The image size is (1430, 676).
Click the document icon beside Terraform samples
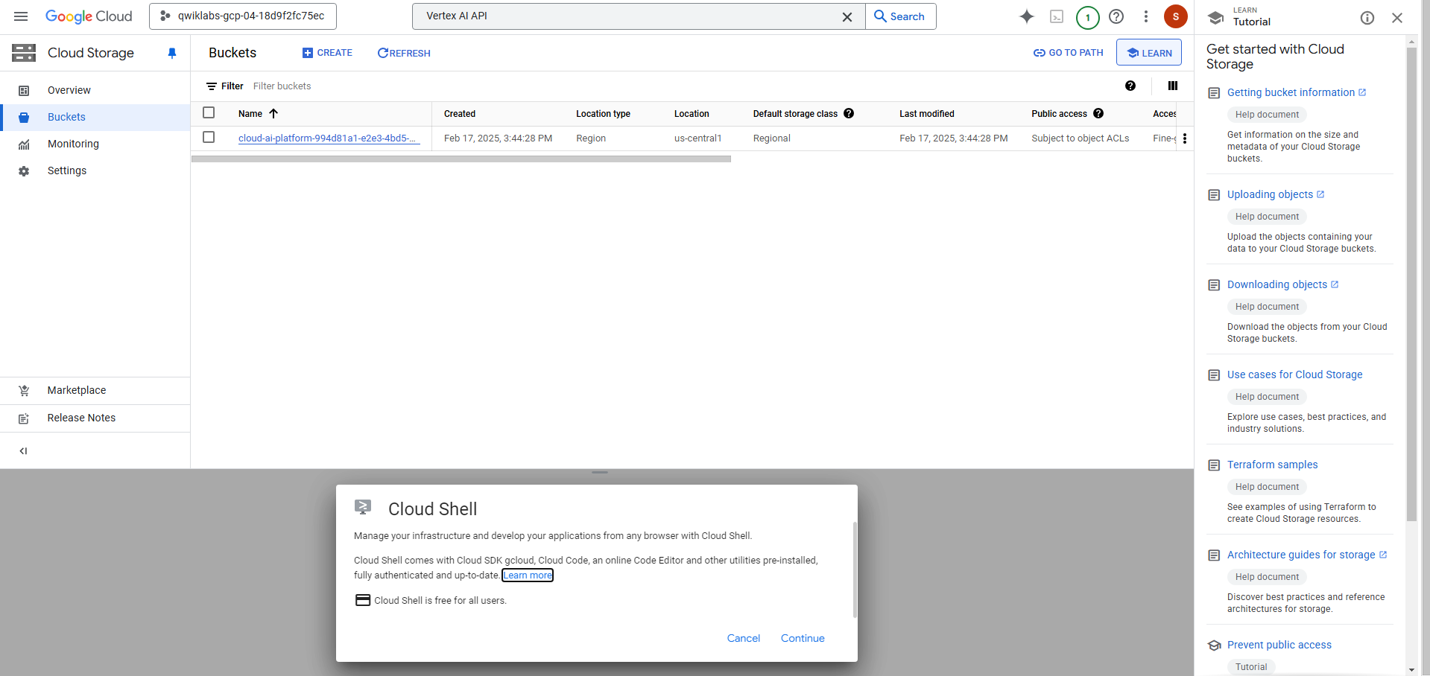click(1214, 465)
